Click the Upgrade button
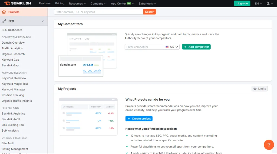Screen dimensions: 277x154 242,3
